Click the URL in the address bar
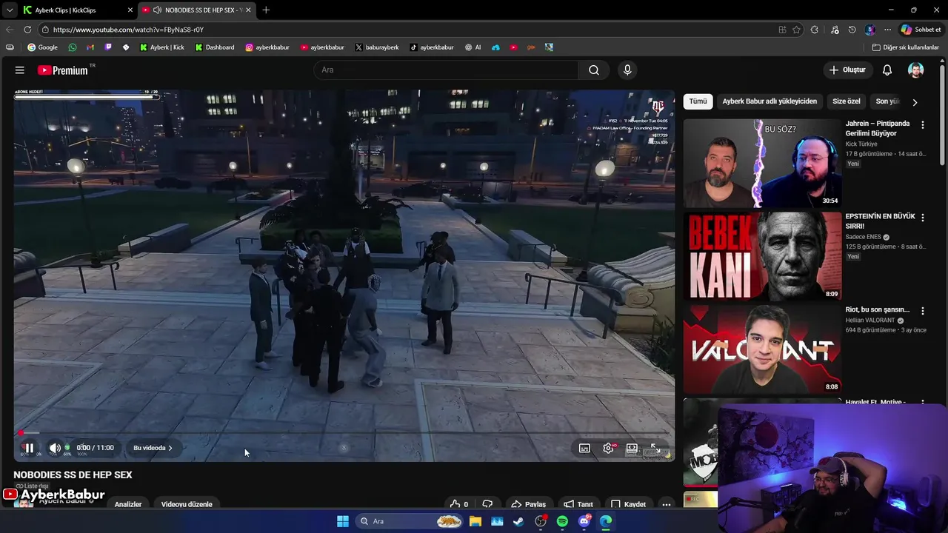This screenshot has width=948, height=533. (x=128, y=30)
